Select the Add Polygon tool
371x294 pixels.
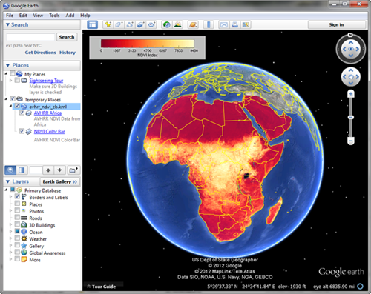pyautogui.click(x=119, y=24)
